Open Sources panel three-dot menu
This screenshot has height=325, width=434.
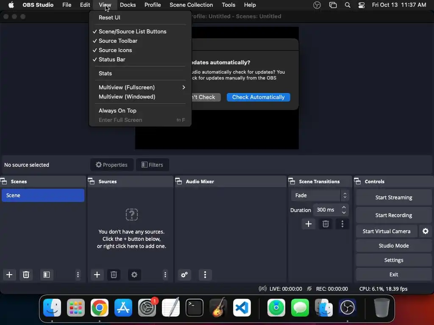pos(165,275)
